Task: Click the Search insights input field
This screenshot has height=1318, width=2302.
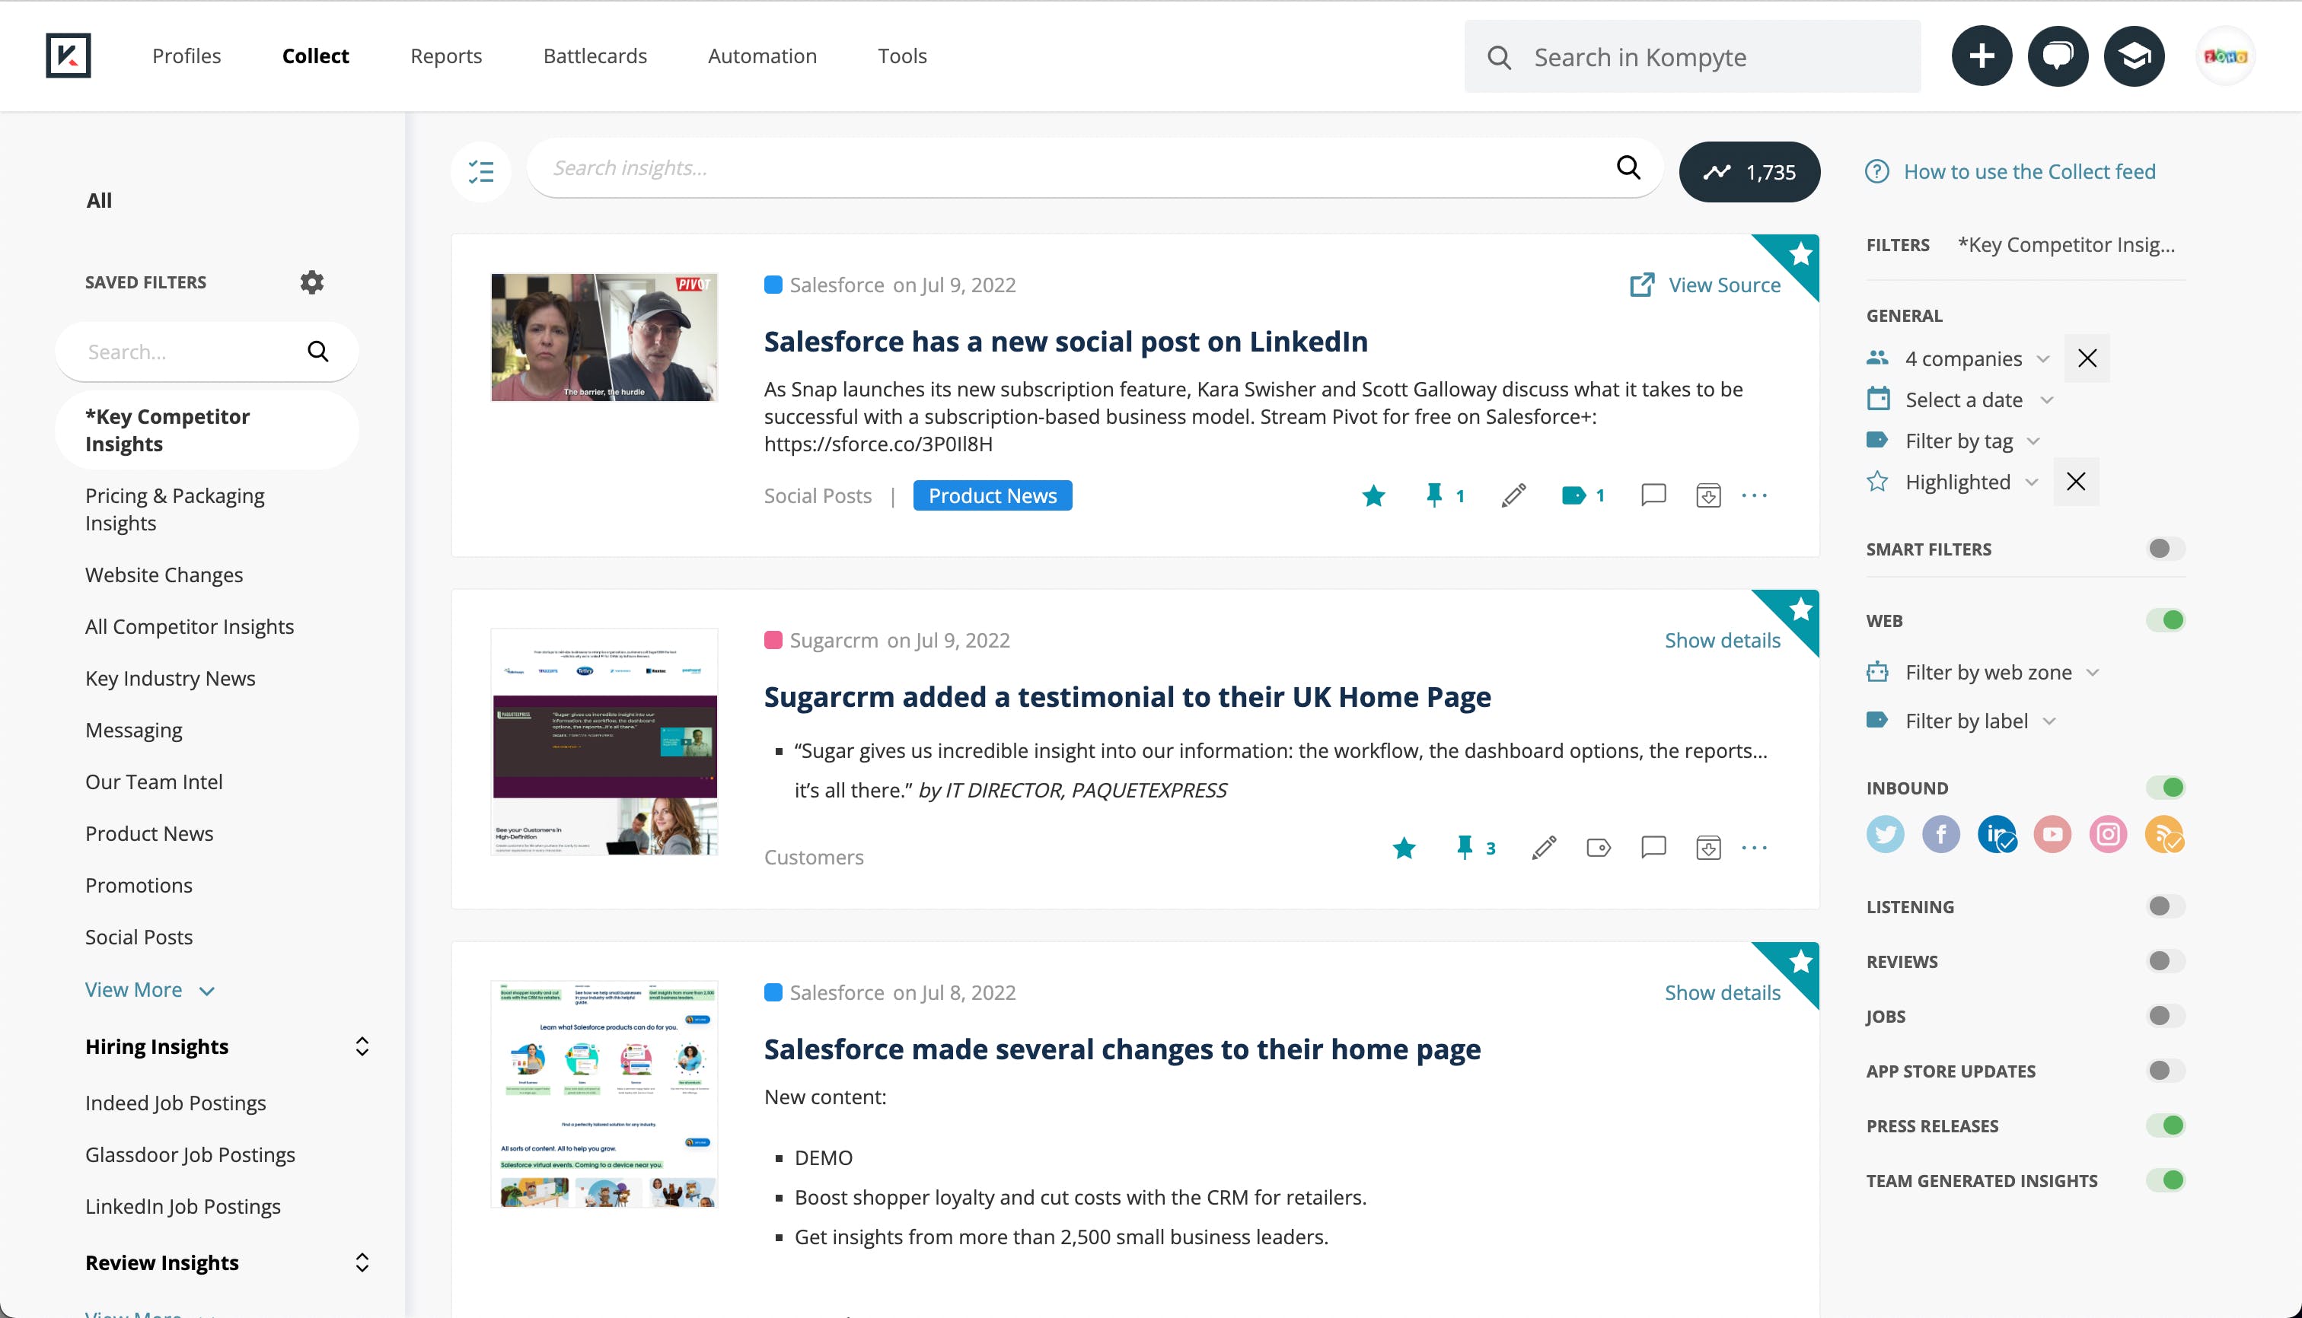Action: click(1078, 168)
